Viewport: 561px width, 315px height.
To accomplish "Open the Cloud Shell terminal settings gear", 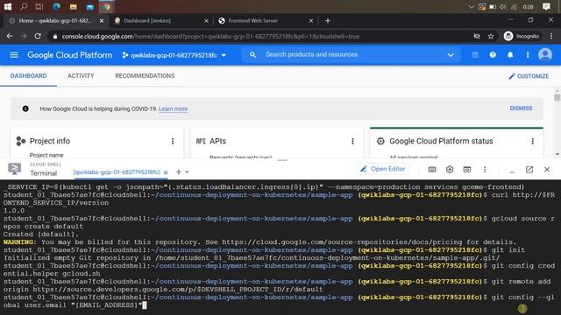I will (450, 169).
